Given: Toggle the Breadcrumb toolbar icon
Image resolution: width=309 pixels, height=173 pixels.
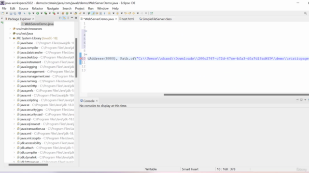Looking at the screenshot, I should coord(89,13).
